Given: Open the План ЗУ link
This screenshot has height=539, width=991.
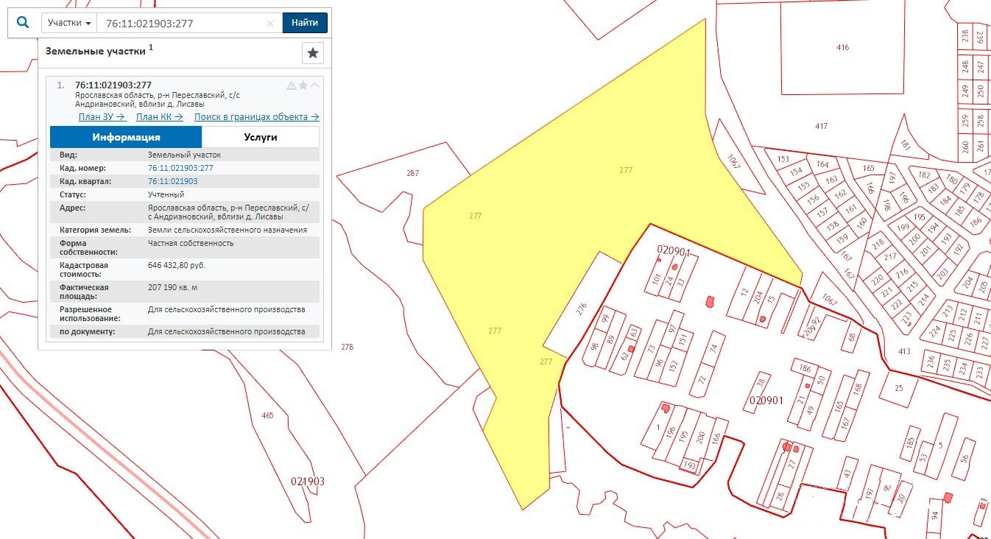Looking at the screenshot, I should pyautogui.click(x=102, y=117).
